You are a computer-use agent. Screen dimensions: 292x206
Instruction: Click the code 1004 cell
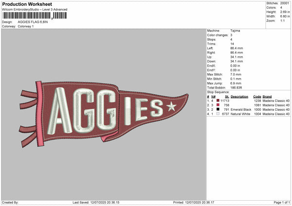pos(257,114)
